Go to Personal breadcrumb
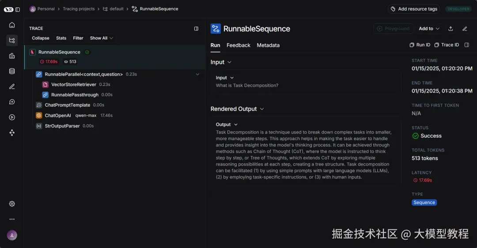Image resolution: width=477 pixels, height=248 pixels. coord(42,9)
